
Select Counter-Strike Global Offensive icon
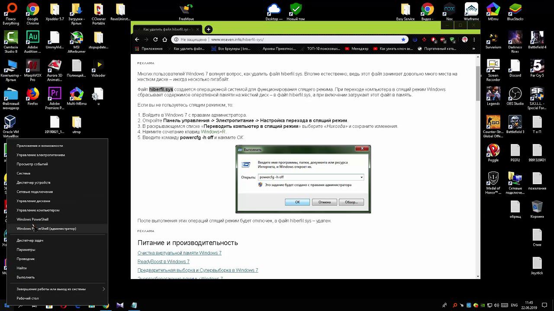pyautogui.click(x=493, y=127)
